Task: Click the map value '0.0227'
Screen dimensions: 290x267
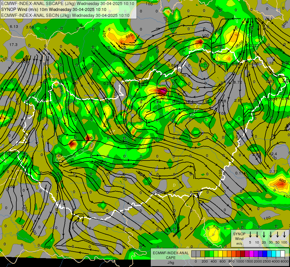Action: [x=253, y=46]
